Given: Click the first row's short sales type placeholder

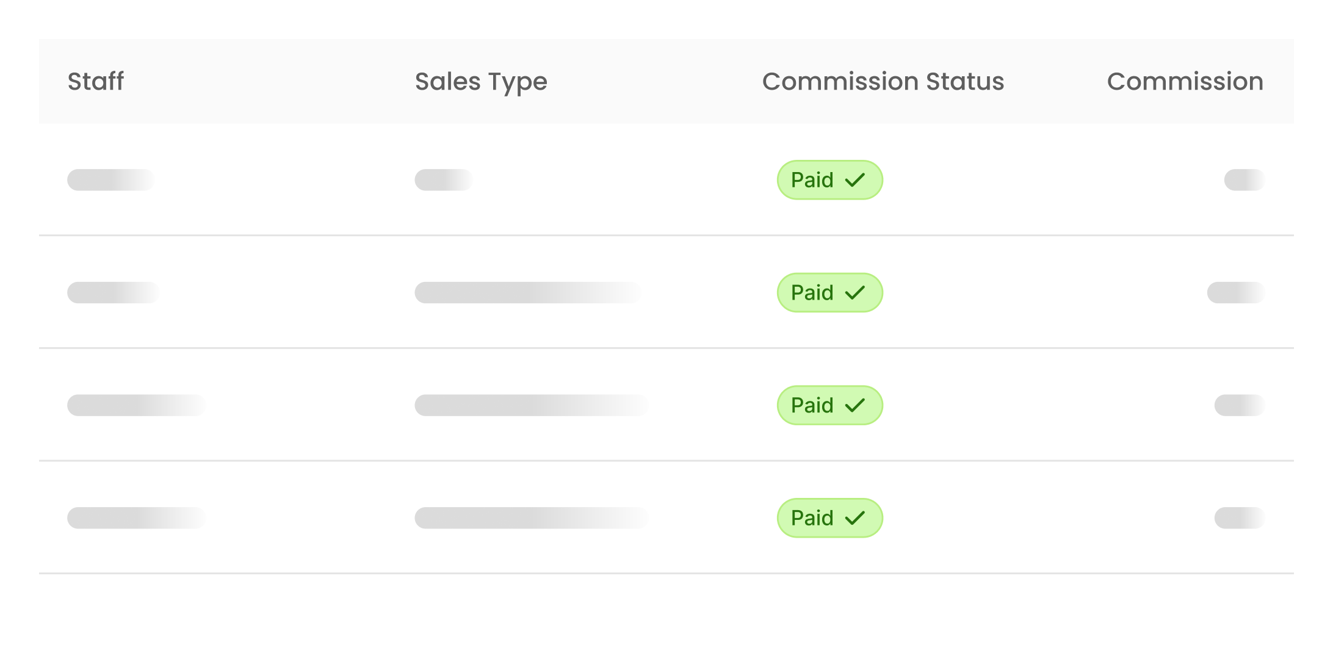Looking at the screenshot, I should (x=444, y=180).
